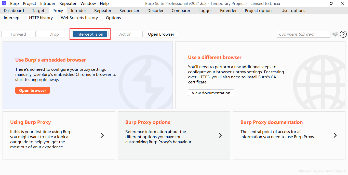Viewport: 348px width, 175px height.
Task: Click the Open Browser toolbar button
Action: click(x=161, y=34)
